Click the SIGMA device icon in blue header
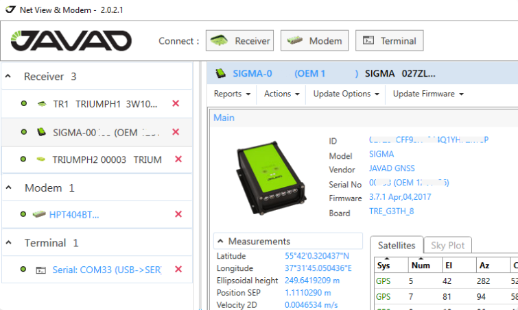Screen dimensions: 518x310 tap(220, 73)
